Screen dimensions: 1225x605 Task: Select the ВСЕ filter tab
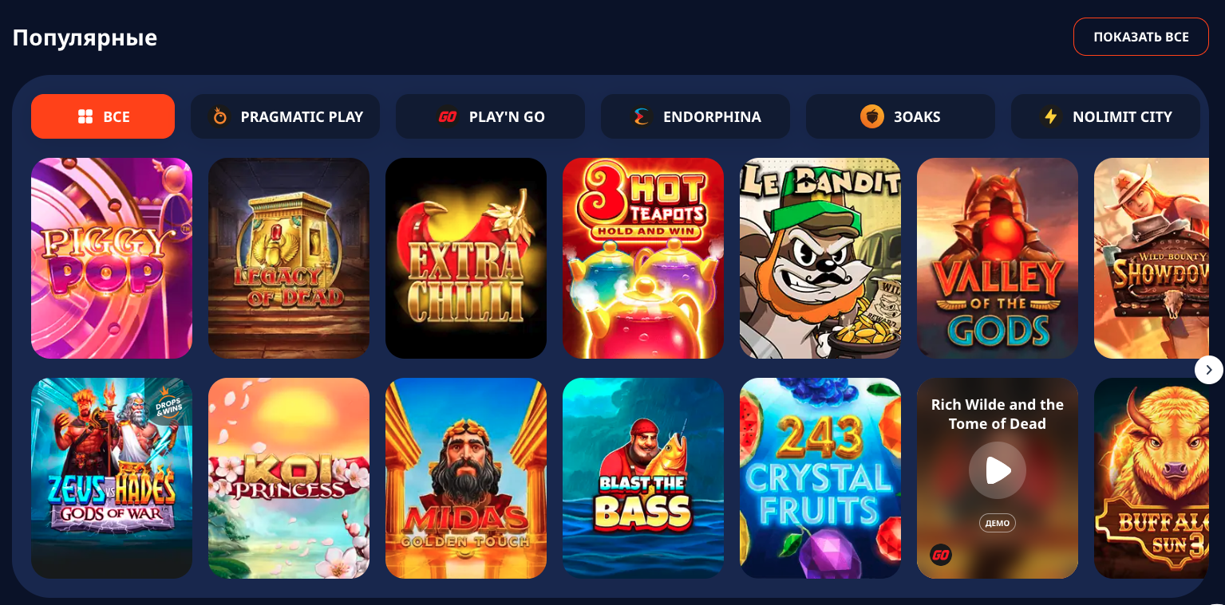tap(103, 116)
